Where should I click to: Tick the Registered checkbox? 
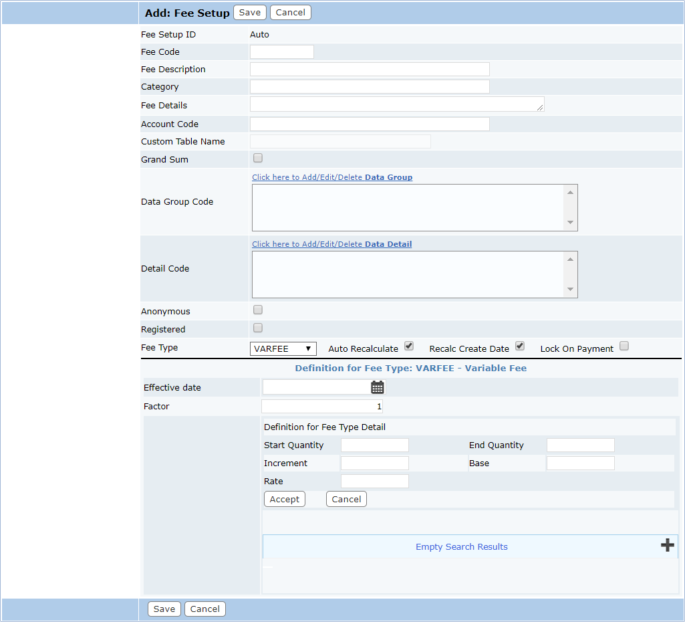[x=258, y=328]
